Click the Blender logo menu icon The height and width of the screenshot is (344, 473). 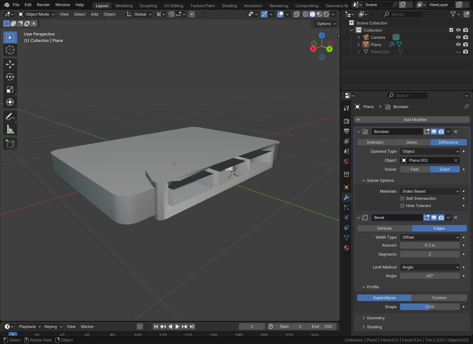coord(6,5)
